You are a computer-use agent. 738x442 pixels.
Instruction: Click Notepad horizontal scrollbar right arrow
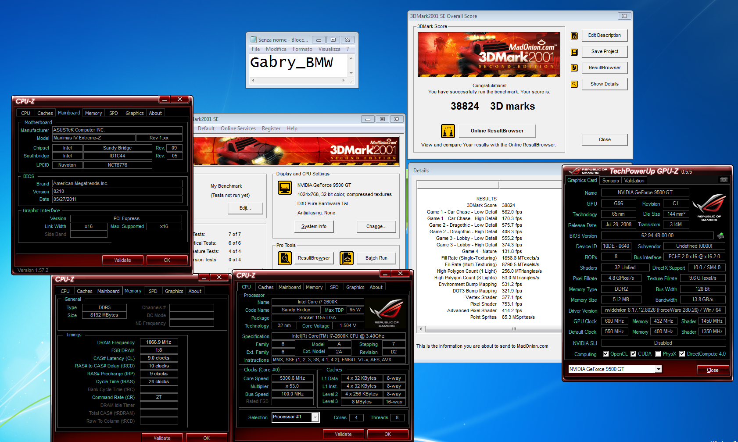[x=343, y=81]
